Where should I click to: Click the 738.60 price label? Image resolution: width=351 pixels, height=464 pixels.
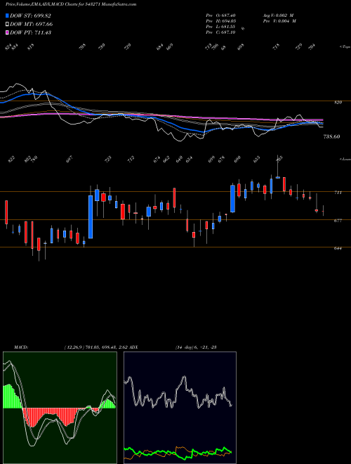click(332, 136)
